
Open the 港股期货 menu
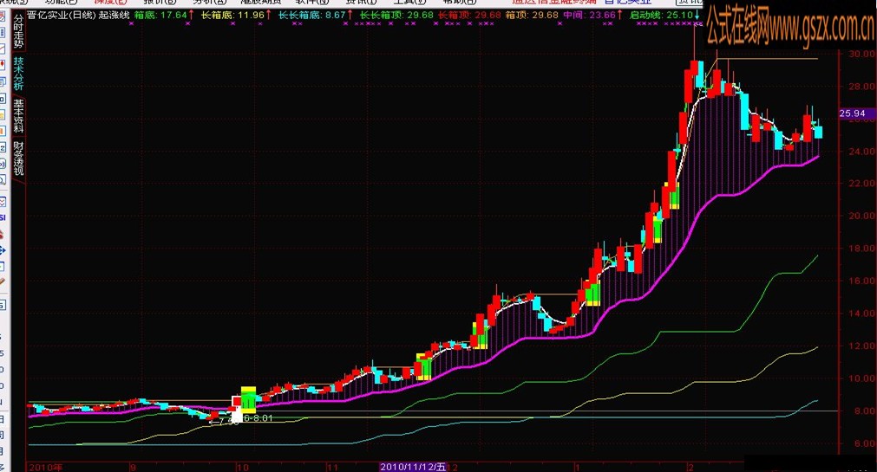click(x=260, y=2)
